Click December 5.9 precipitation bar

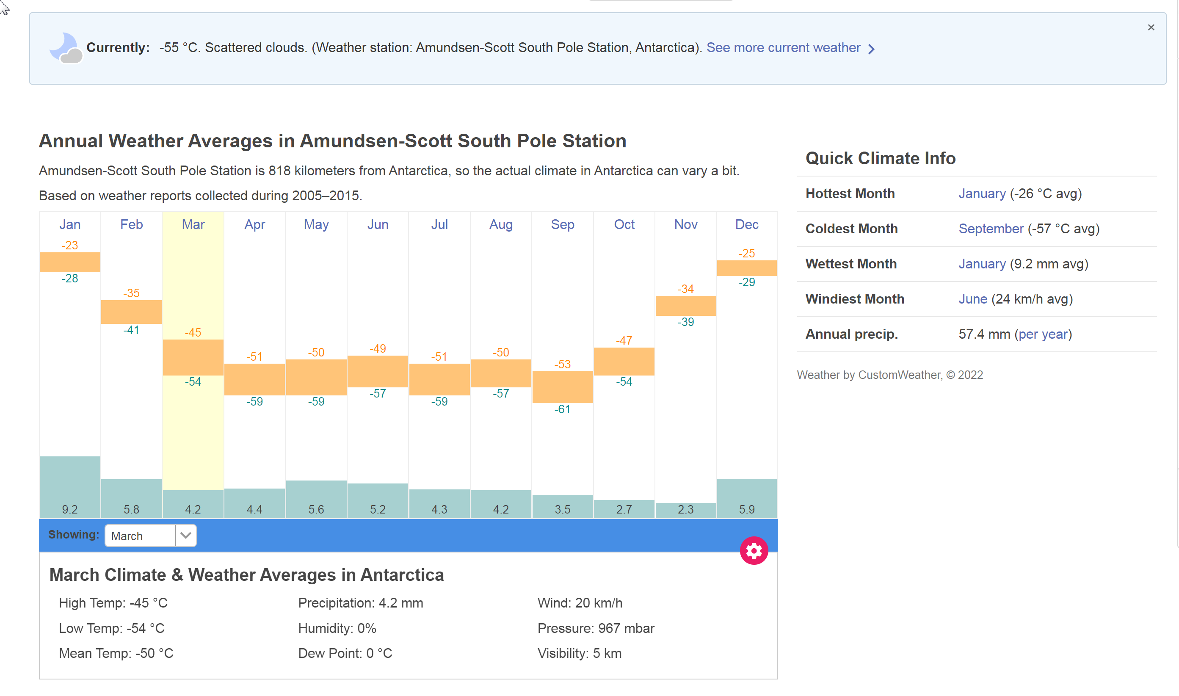point(747,499)
